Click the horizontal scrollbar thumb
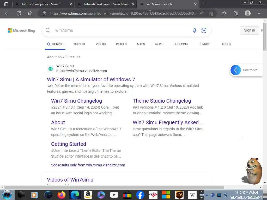Viewport: 267px width, 200px height. tap(114, 187)
